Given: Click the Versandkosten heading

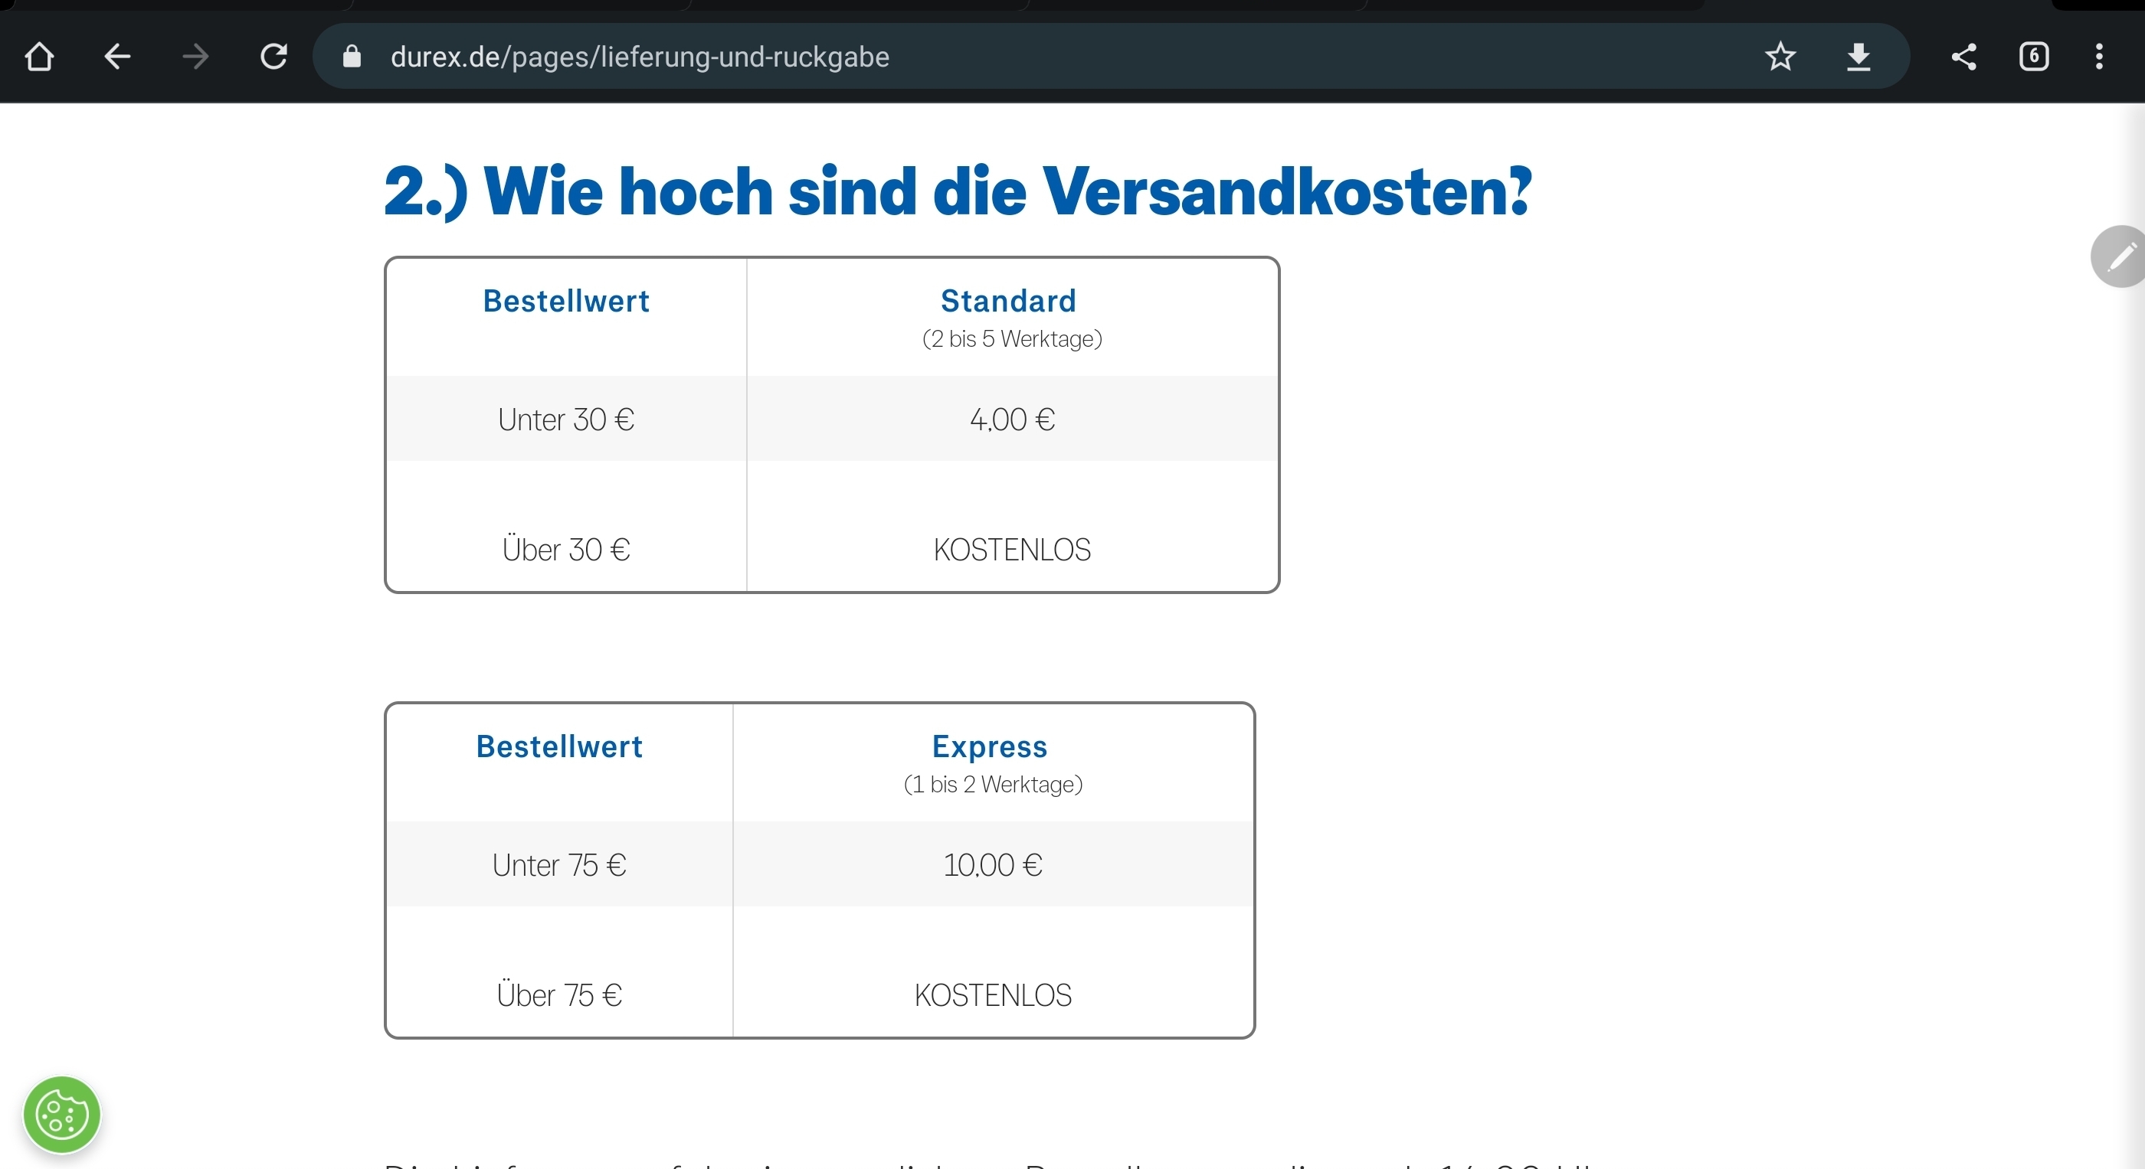Looking at the screenshot, I should 958,191.
